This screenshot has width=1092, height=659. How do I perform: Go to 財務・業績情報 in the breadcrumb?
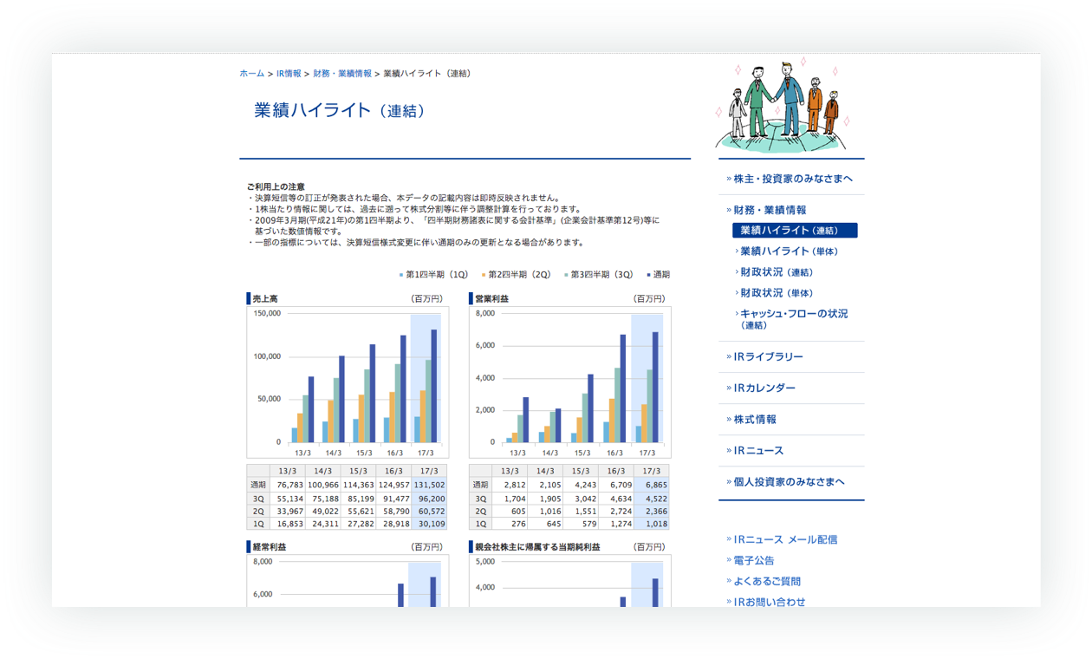pos(342,74)
